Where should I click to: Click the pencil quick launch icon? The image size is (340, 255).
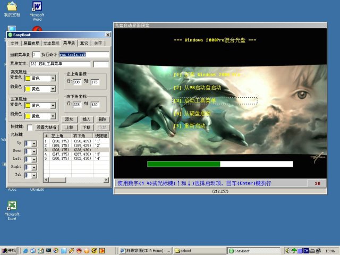[71, 251]
